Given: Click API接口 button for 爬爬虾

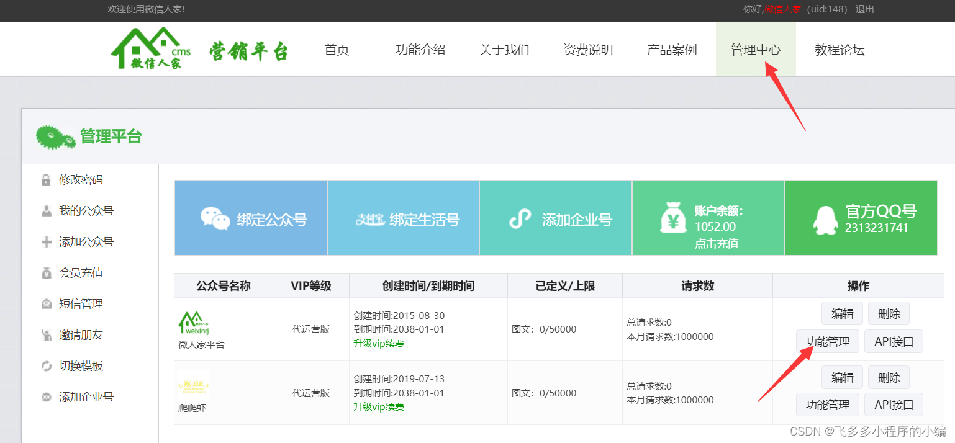Looking at the screenshot, I should click(x=894, y=405).
